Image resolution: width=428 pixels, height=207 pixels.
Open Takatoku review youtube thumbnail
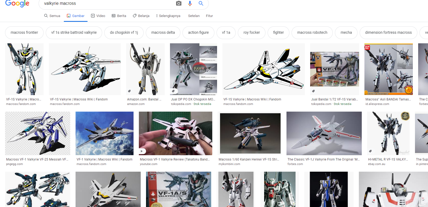point(176,133)
